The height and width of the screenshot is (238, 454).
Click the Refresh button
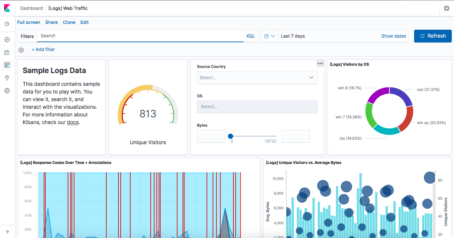pos(433,36)
